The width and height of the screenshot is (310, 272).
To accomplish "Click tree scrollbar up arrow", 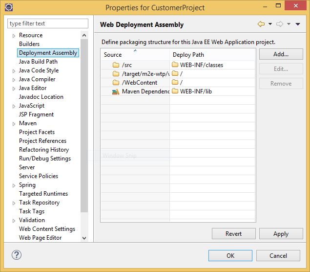I will coord(84,35).
